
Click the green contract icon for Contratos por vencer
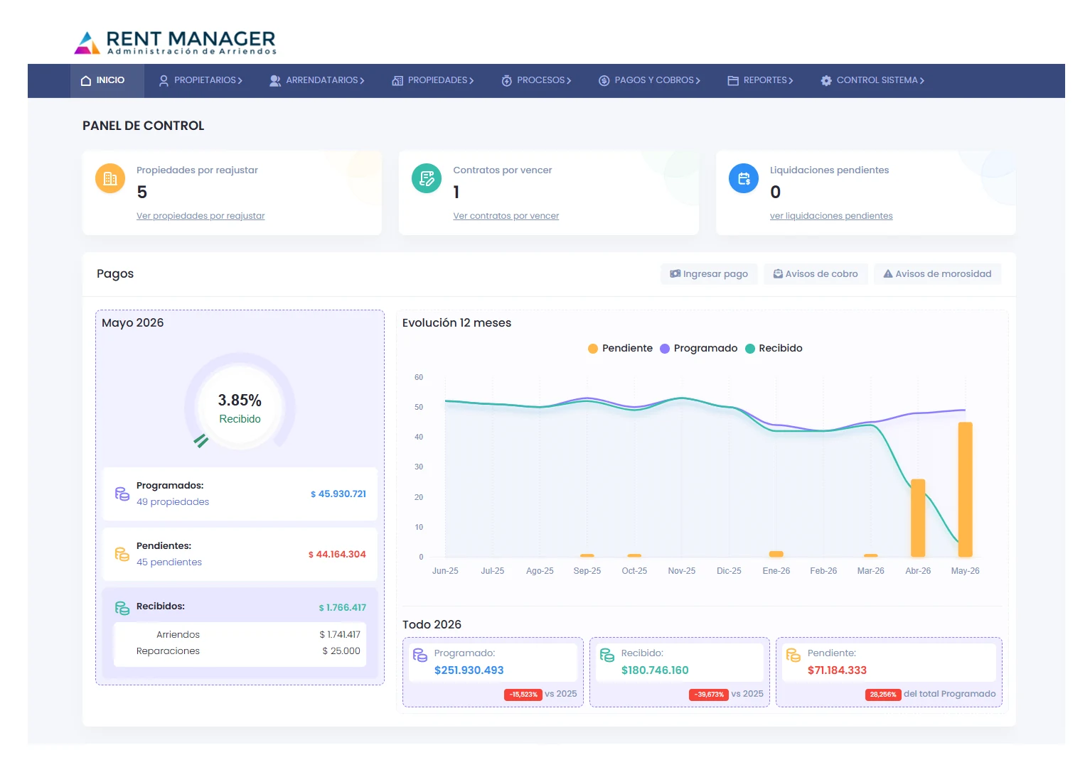click(x=427, y=178)
